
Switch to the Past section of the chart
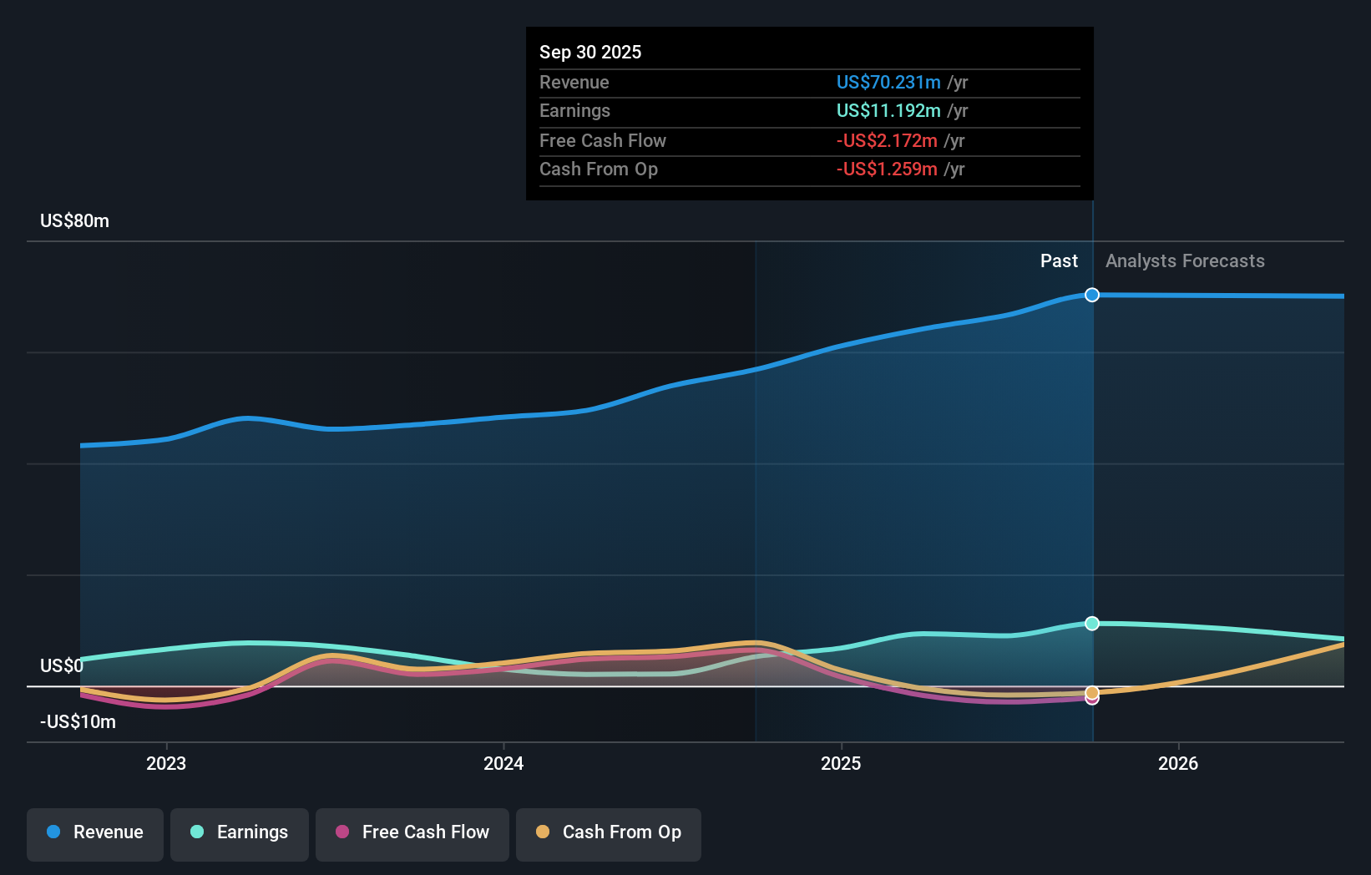coord(1059,261)
